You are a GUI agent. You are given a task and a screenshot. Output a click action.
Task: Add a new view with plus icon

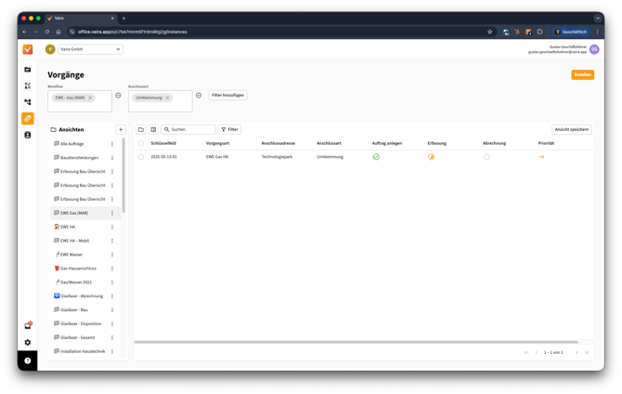(121, 129)
